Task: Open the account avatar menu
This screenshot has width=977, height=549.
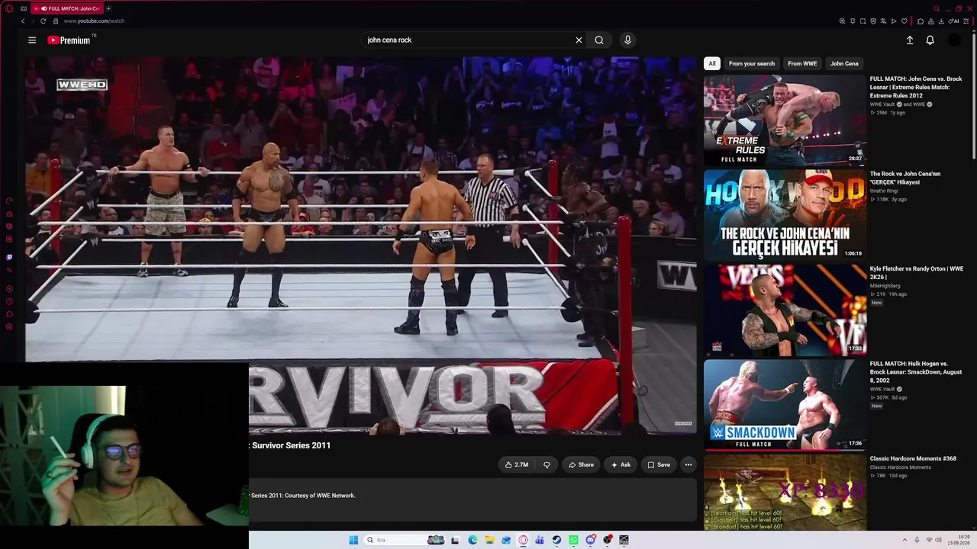Action: [x=954, y=40]
